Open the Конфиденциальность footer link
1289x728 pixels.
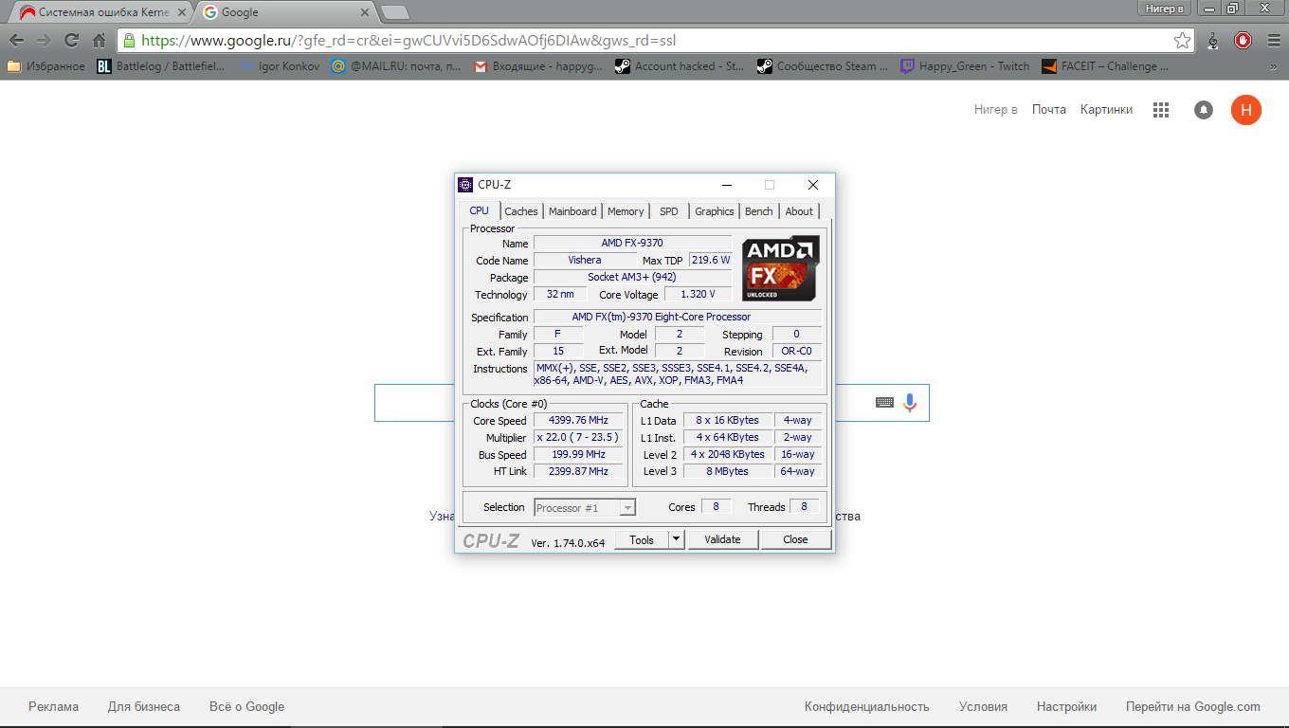(x=867, y=707)
